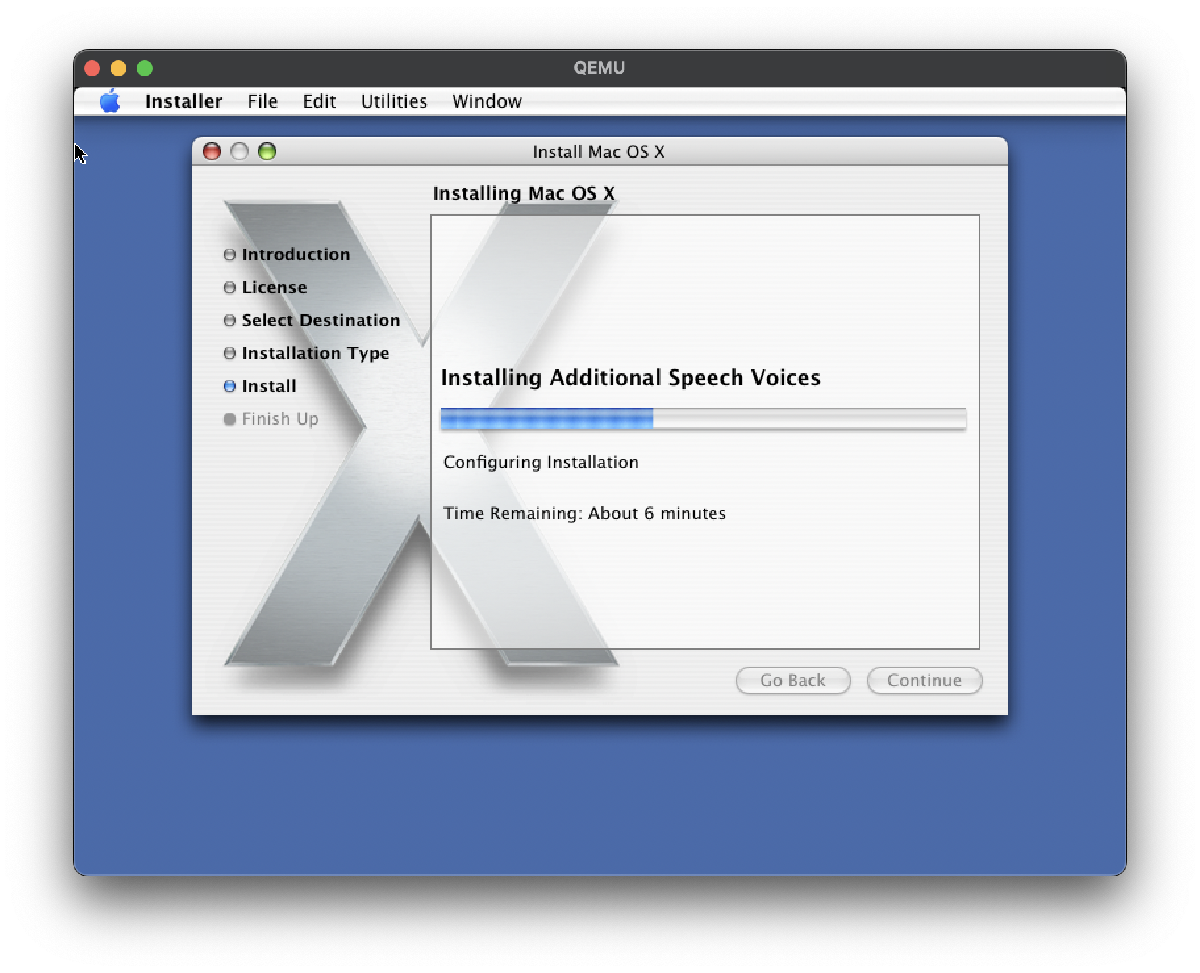Click the Installing Additional Speech Voices heading
1200x973 pixels.
point(631,377)
